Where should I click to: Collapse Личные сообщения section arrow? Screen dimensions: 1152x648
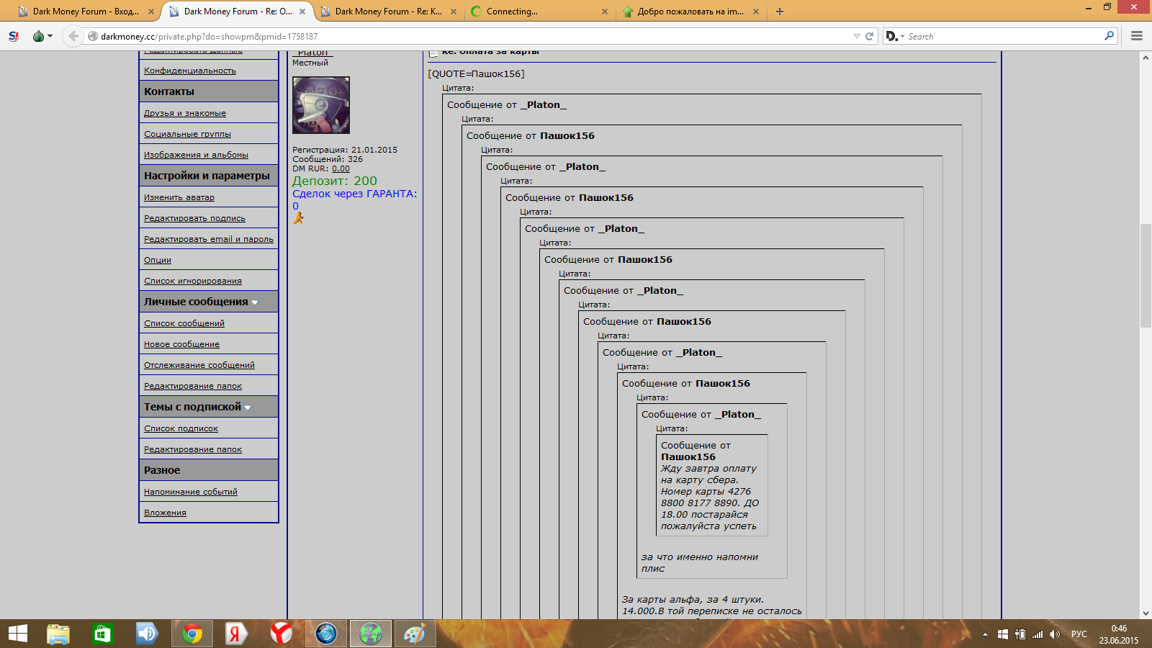(255, 302)
